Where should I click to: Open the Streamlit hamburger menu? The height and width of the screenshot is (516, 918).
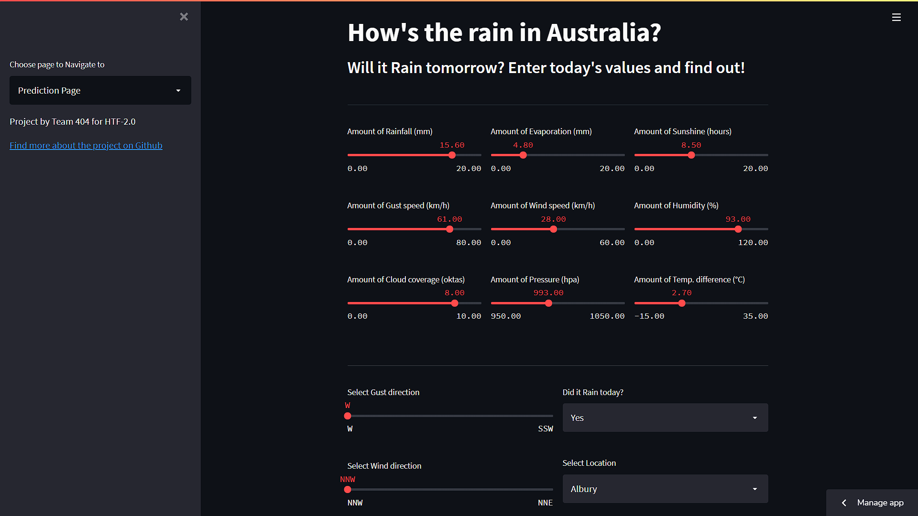[x=896, y=17]
